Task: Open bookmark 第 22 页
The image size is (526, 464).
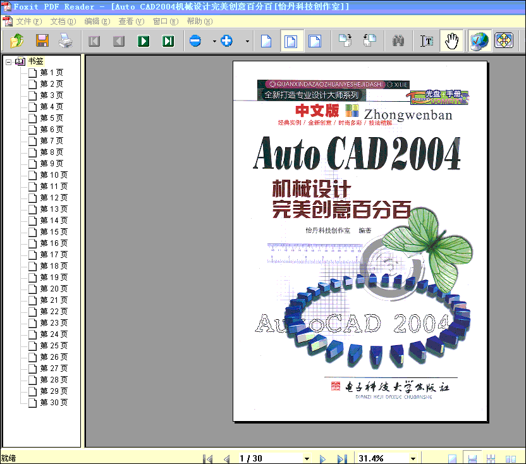Action: click(x=54, y=312)
